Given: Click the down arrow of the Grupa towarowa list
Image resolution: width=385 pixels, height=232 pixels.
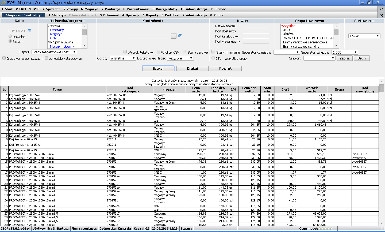Looking at the screenshot, I should (x=336, y=46).
